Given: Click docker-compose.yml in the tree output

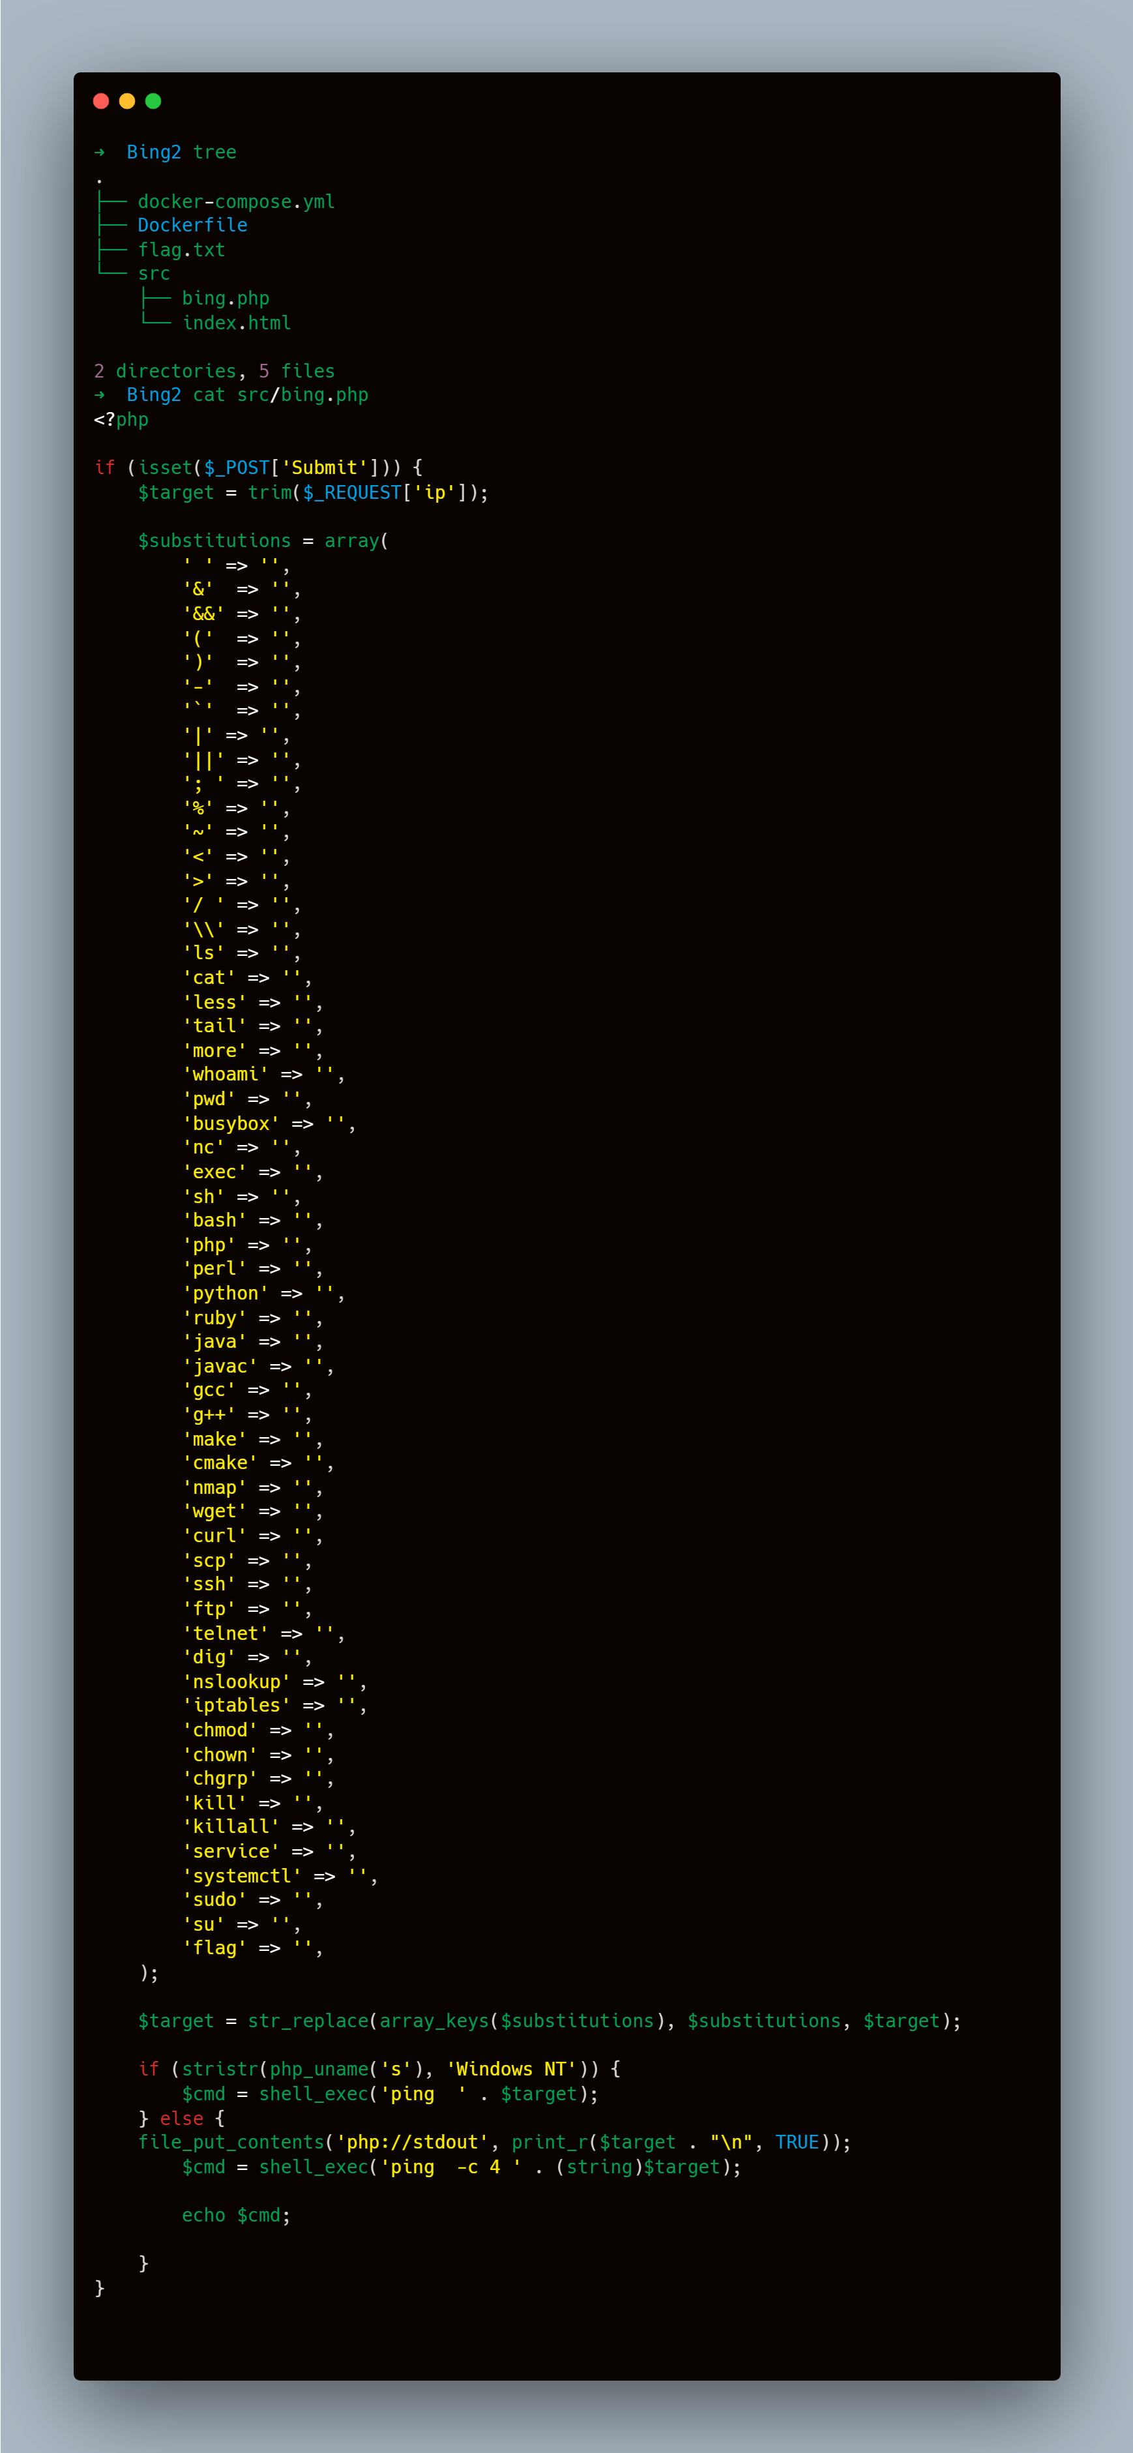Looking at the screenshot, I should pos(235,202).
